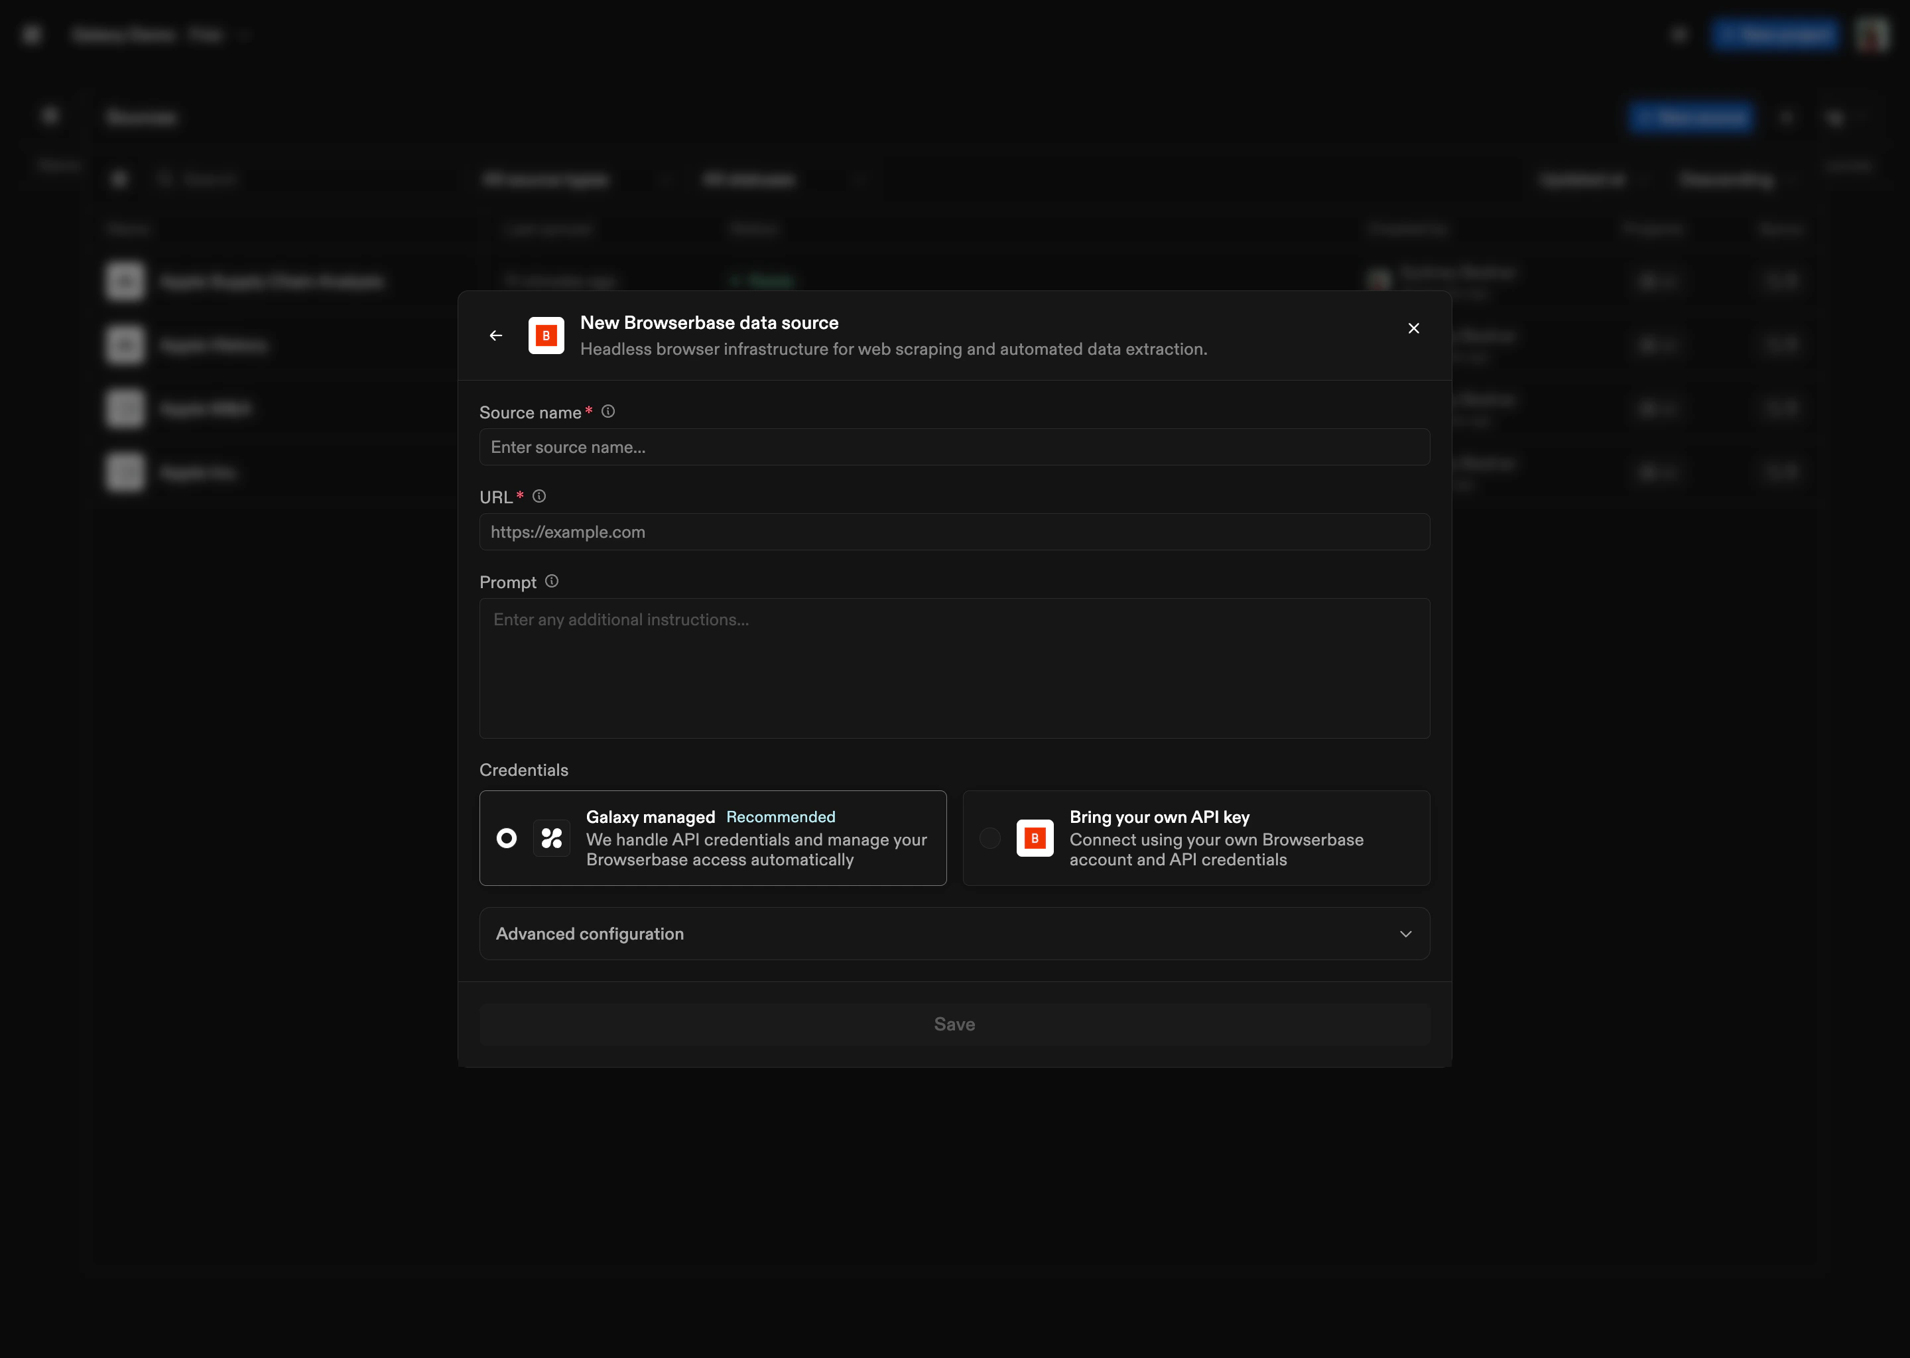Click the info icon next to the URL label
The height and width of the screenshot is (1358, 1910).
(539, 496)
